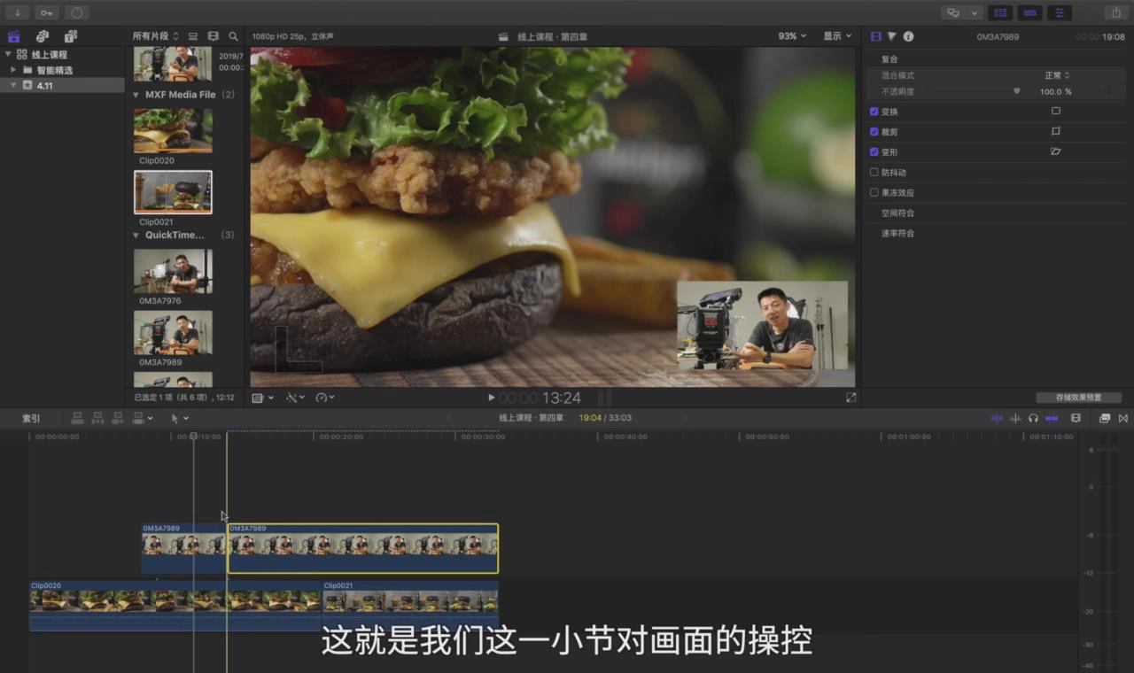1134x673 pixels.
Task: Open background tasks circular icon
Action: (77, 12)
